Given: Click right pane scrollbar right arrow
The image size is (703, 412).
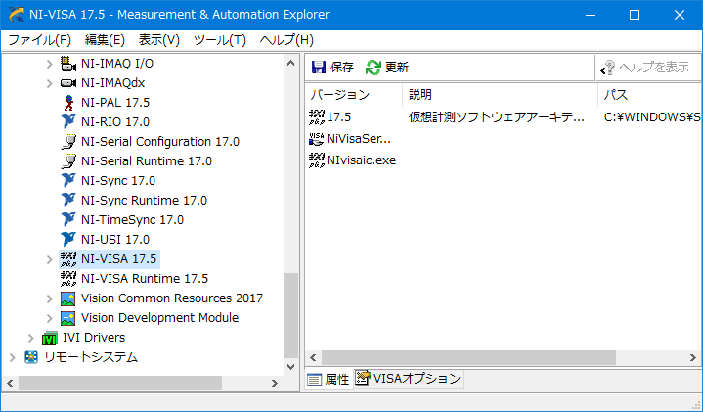Looking at the screenshot, I should [693, 358].
